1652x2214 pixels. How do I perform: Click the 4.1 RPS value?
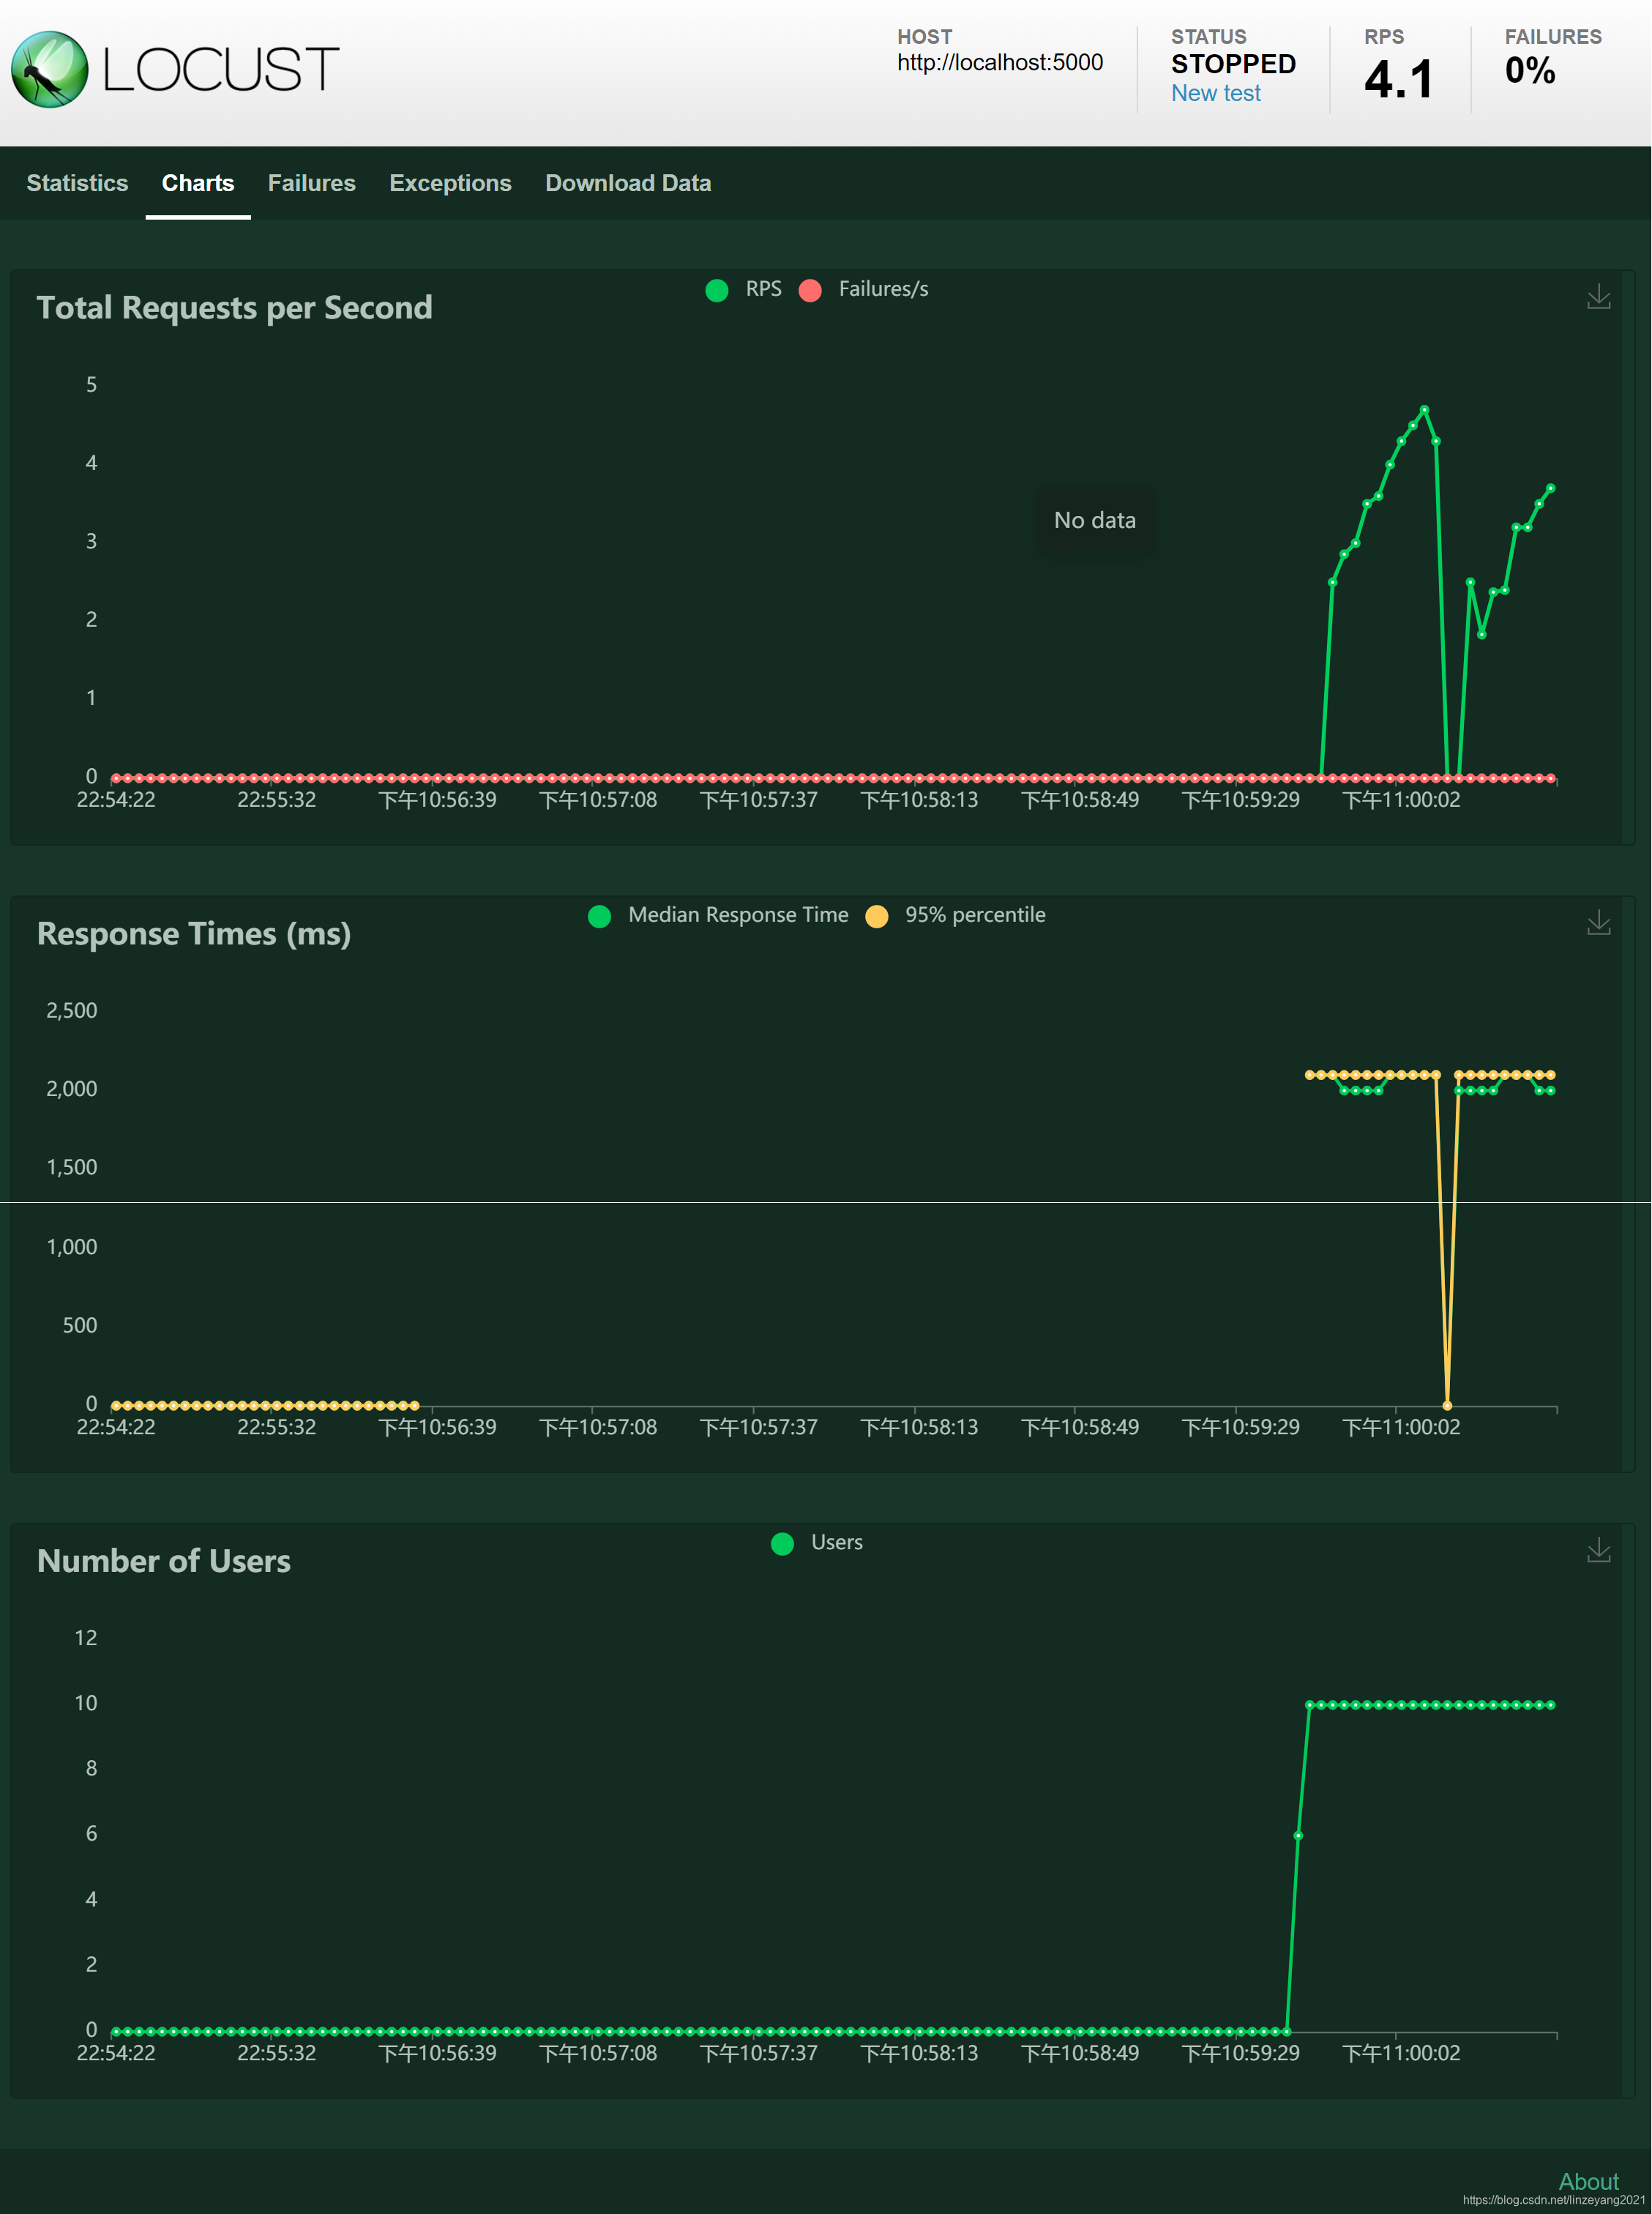click(1399, 79)
